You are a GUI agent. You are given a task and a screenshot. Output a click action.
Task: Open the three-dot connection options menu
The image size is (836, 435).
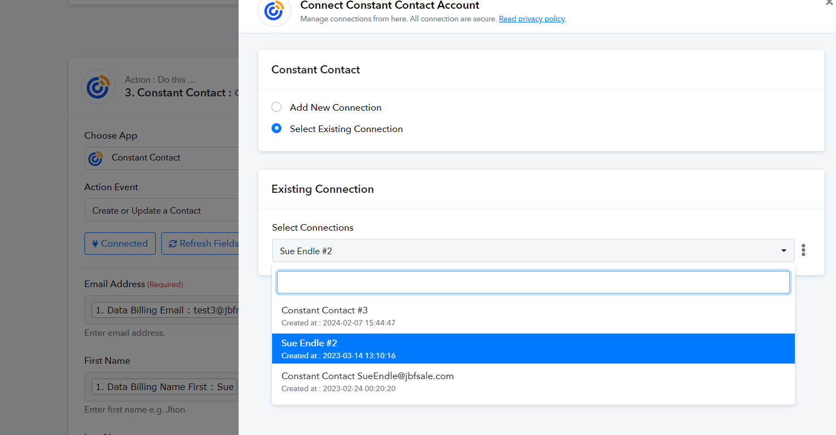click(x=803, y=250)
